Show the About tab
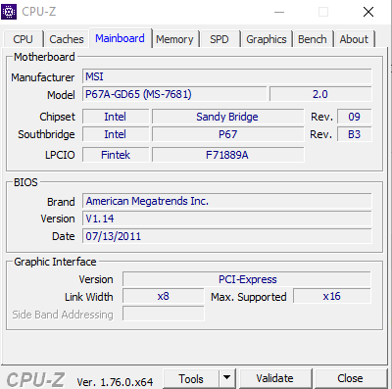392x389 pixels. pyautogui.click(x=354, y=39)
